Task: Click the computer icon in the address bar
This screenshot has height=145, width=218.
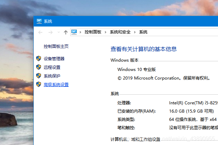Action: tap(74, 32)
